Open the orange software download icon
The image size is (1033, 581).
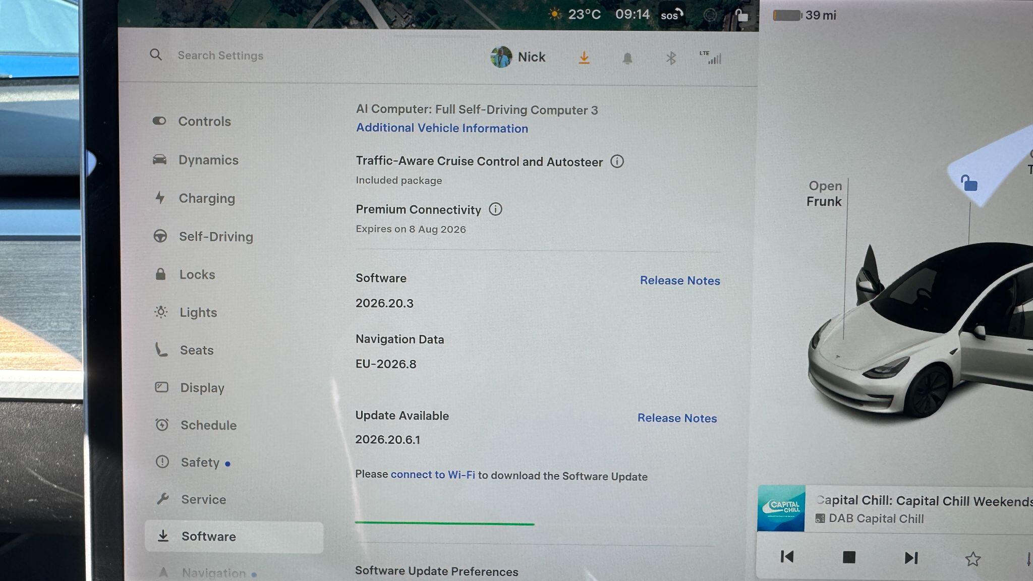(x=584, y=58)
